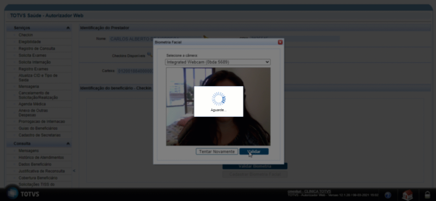Open Cancelamento de Solicitação/Realização

tap(38, 95)
